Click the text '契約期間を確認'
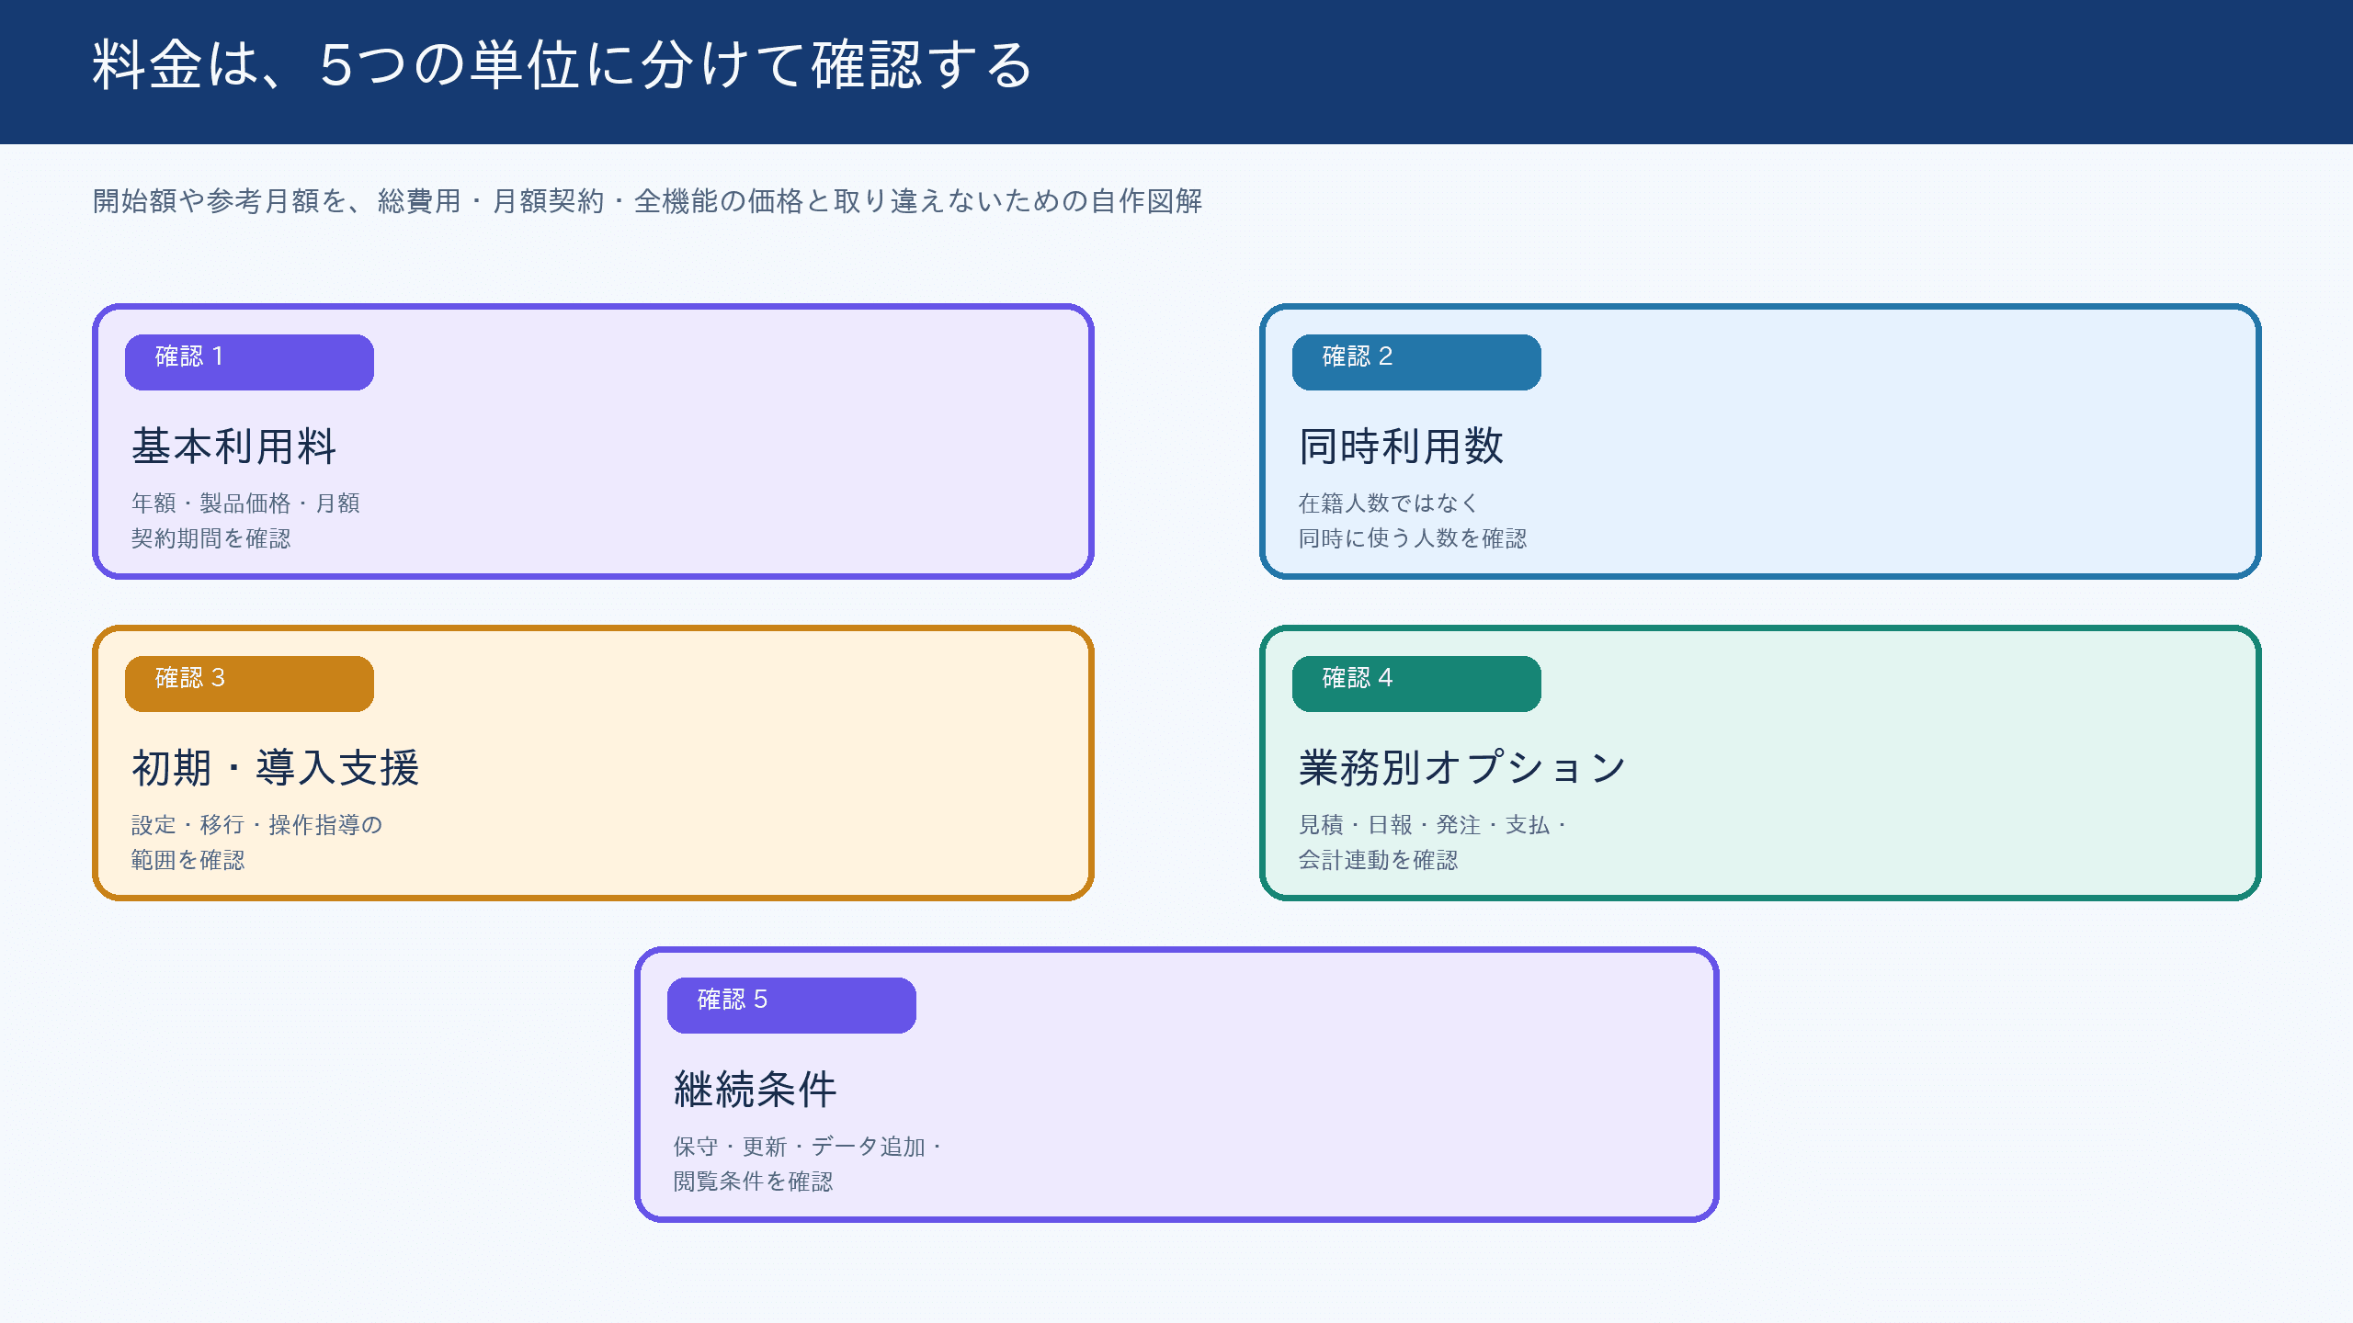The width and height of the screenshot is (2353, 1323). point(211,538)
